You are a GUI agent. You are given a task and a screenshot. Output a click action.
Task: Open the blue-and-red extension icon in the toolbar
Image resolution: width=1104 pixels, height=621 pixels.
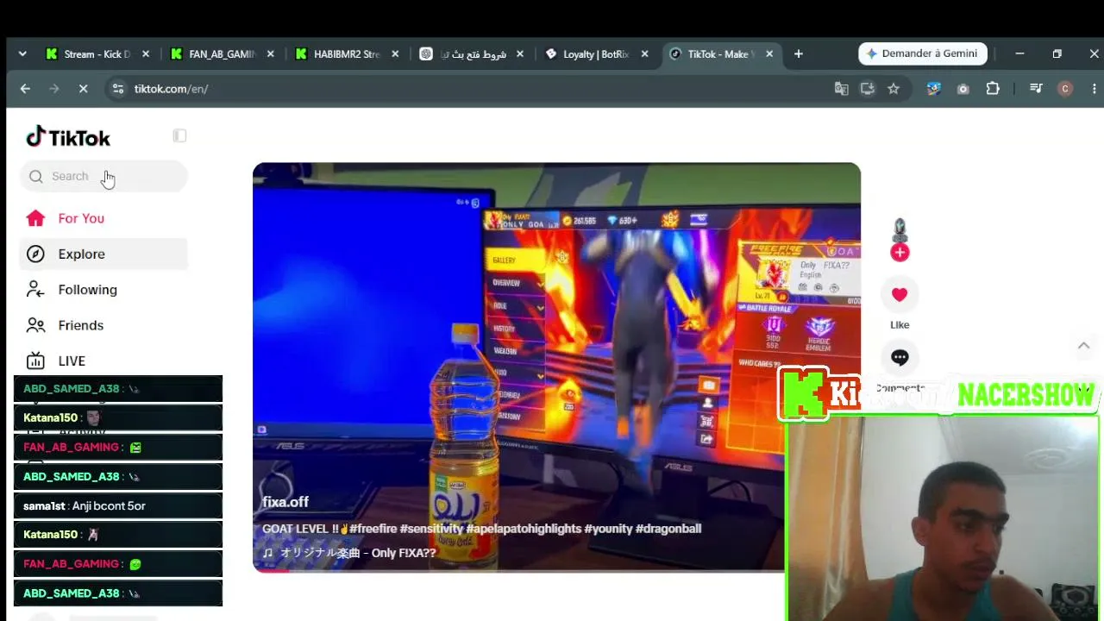(x=933, y=89)
